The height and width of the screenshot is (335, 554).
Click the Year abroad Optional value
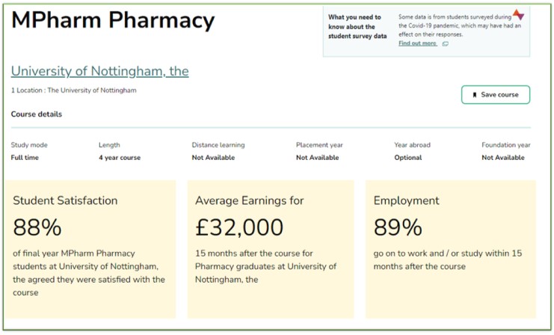pyautogui.click(x=408, y=158)
